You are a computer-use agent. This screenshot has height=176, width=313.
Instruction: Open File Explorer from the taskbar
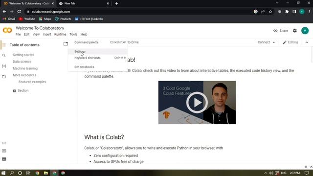coord(46,173)
